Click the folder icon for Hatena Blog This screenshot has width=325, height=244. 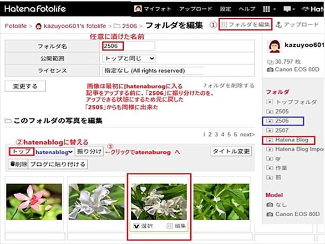pos(270,140)
